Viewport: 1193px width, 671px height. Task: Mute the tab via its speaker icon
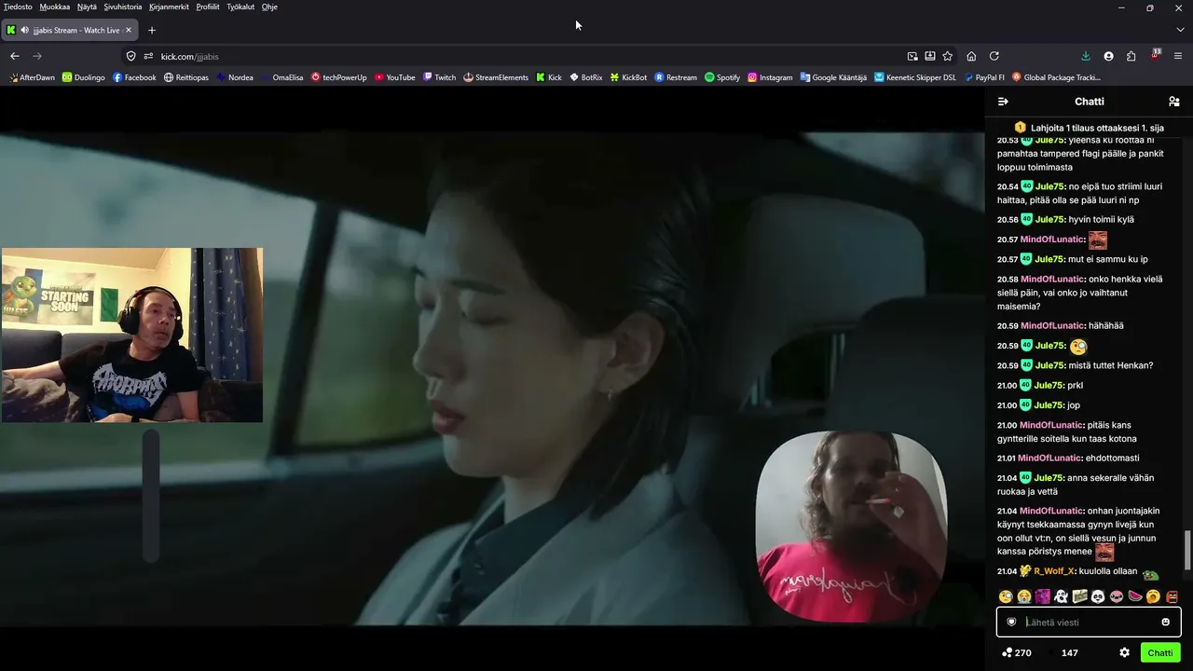tap(24, 30)
